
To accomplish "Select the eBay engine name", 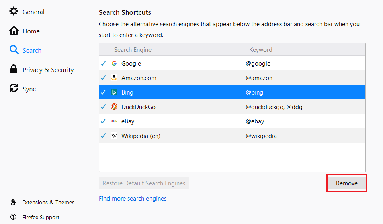I will [x=128, y=121].
